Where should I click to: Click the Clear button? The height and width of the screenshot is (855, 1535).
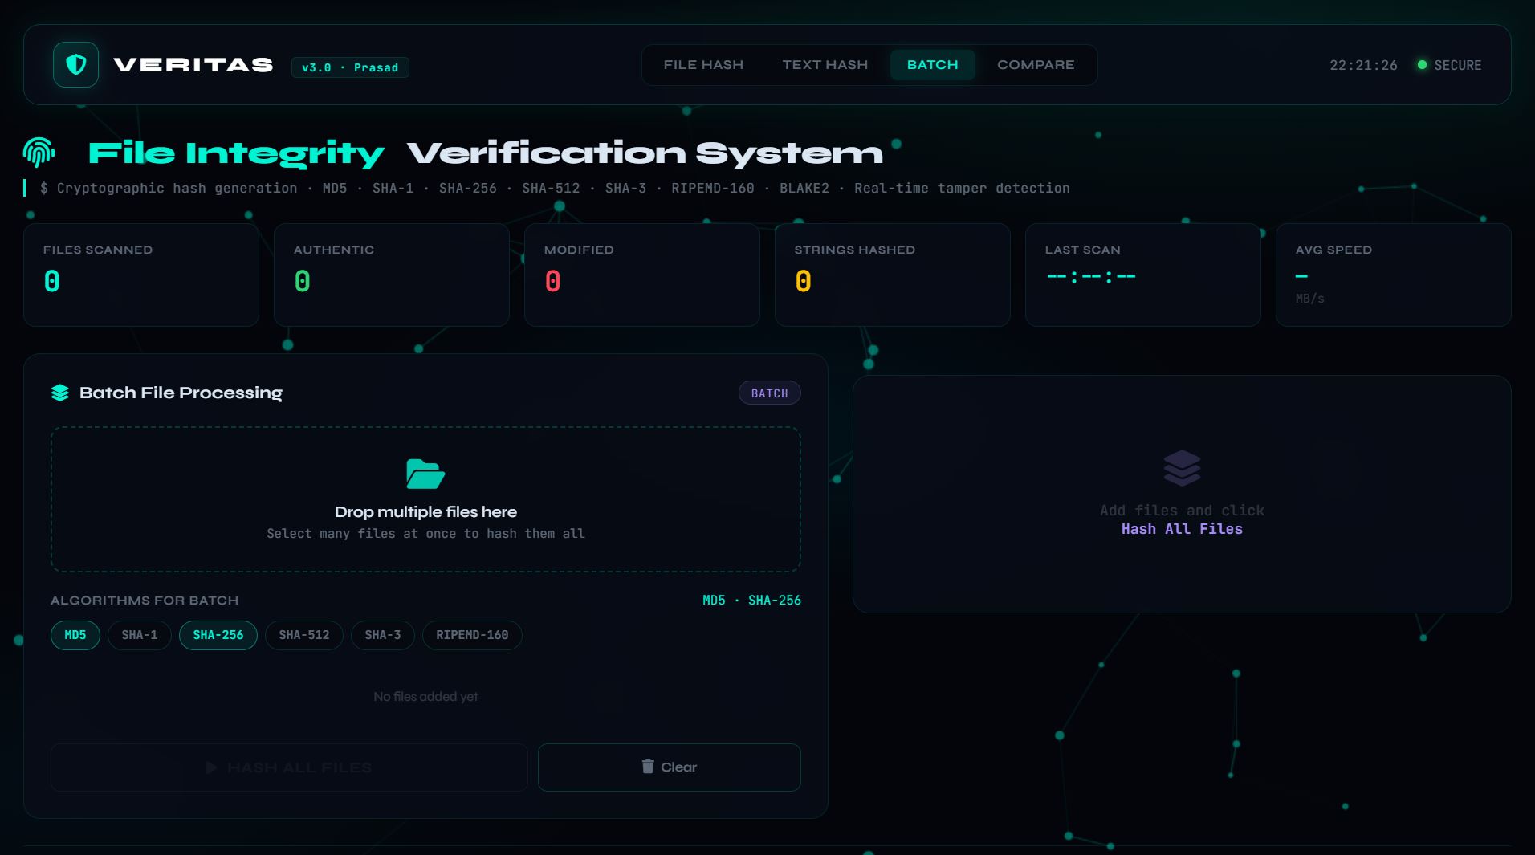670,767
